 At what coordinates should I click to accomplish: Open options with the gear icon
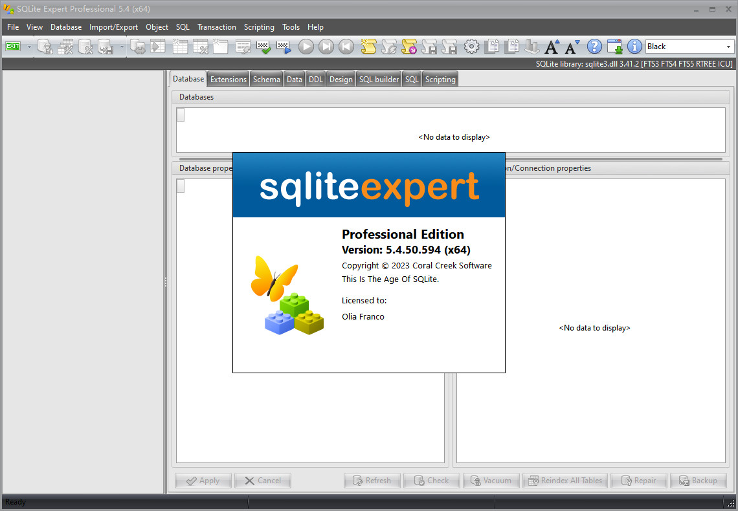471,47
